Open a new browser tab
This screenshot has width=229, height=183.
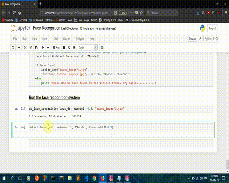40,4
